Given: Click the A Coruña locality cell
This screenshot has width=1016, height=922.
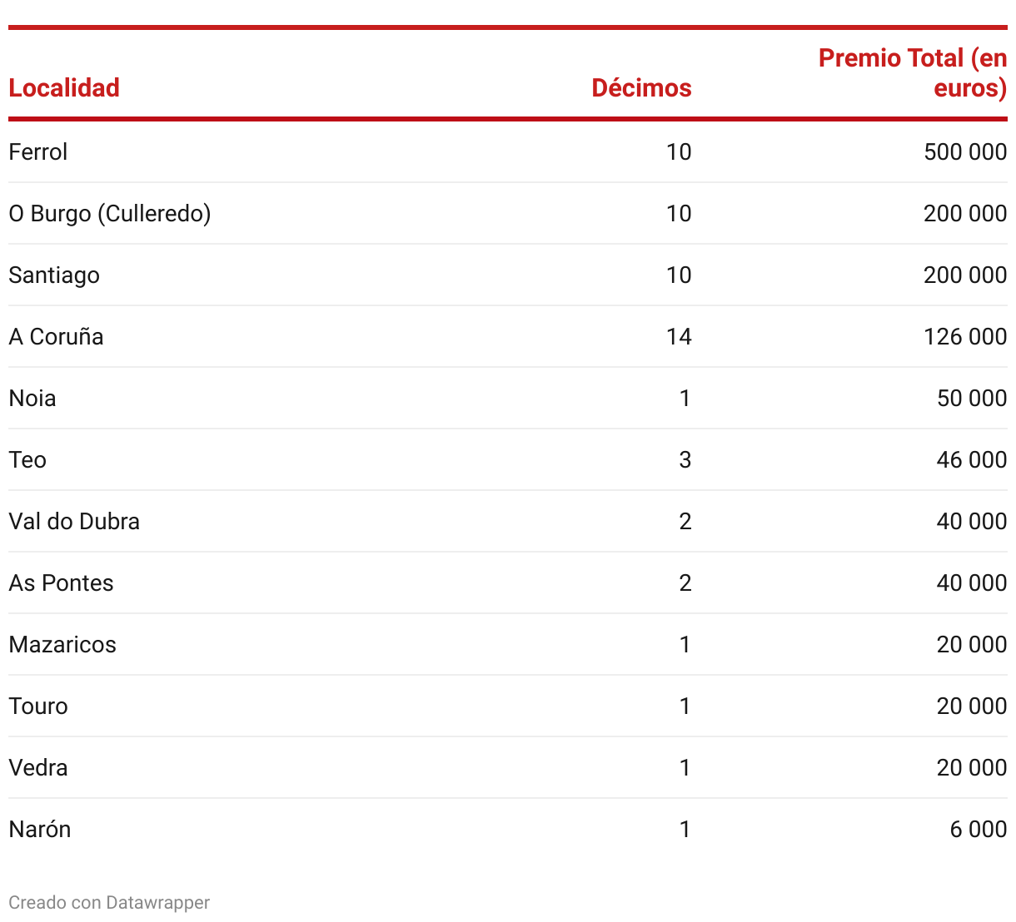Looking at the screenshot, I should click(57, 336).
